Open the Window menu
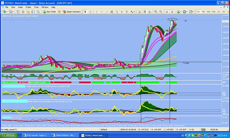The width and height of the screenshot is (230, 138). point(45,7)
